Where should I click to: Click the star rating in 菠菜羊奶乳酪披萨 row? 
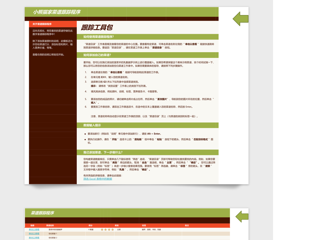pos(107,230)
